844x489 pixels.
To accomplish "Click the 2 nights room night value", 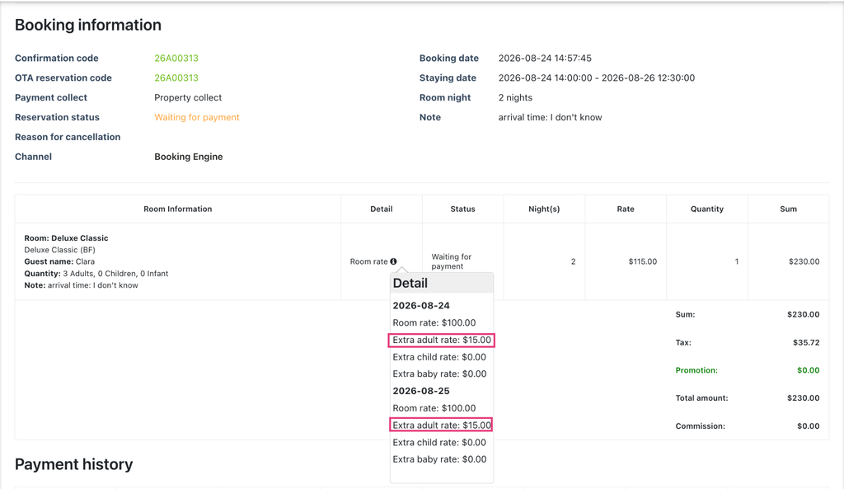I will 515,97.
